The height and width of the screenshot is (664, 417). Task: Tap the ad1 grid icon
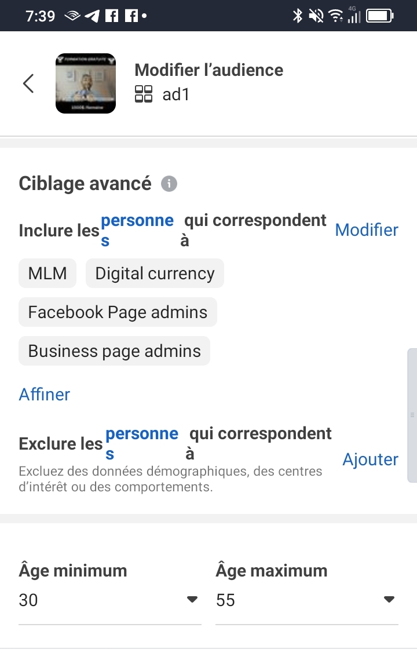click(x=144, y=94)
